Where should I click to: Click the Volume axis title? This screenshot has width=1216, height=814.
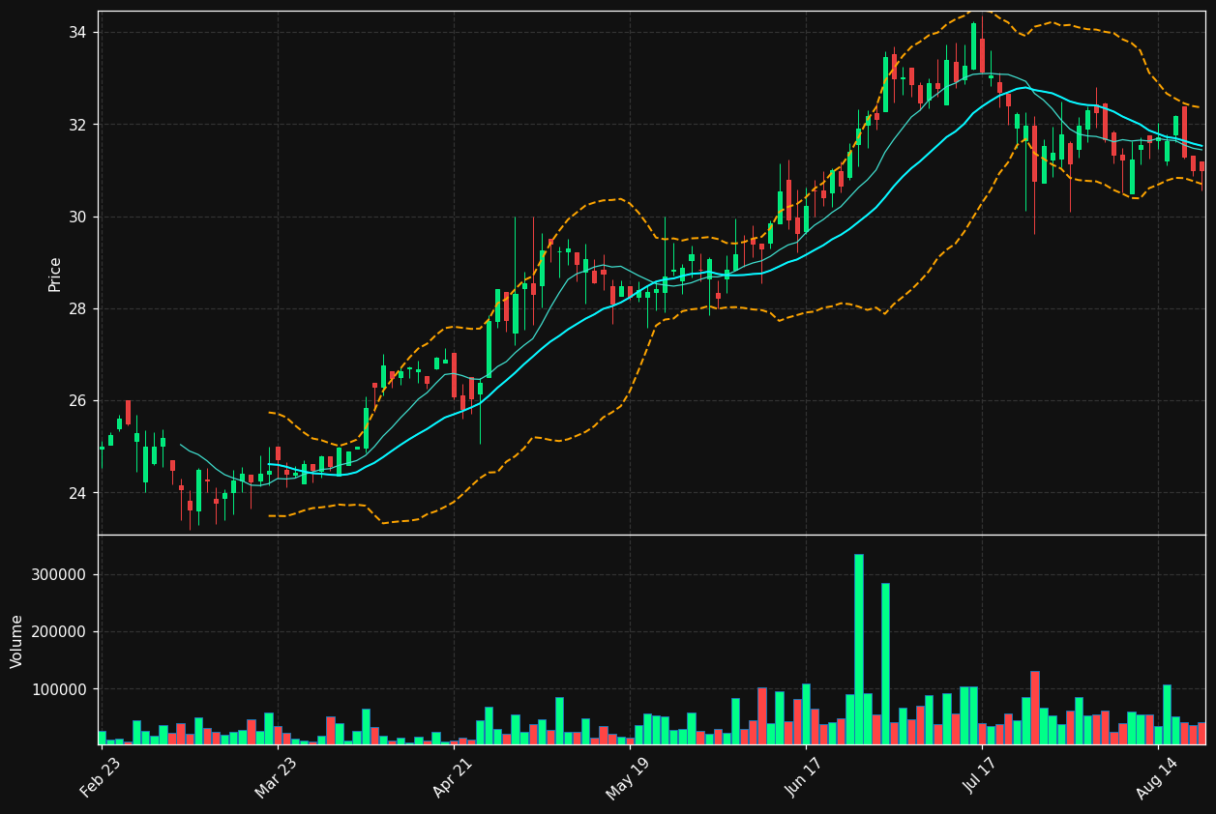click(17, 641)
